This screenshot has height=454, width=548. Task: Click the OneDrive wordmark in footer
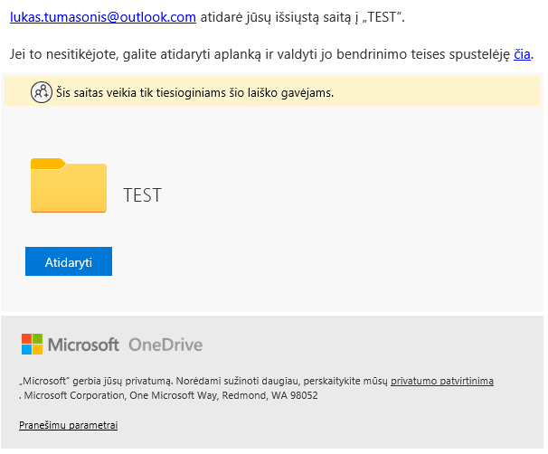click(x=165, y=345)
